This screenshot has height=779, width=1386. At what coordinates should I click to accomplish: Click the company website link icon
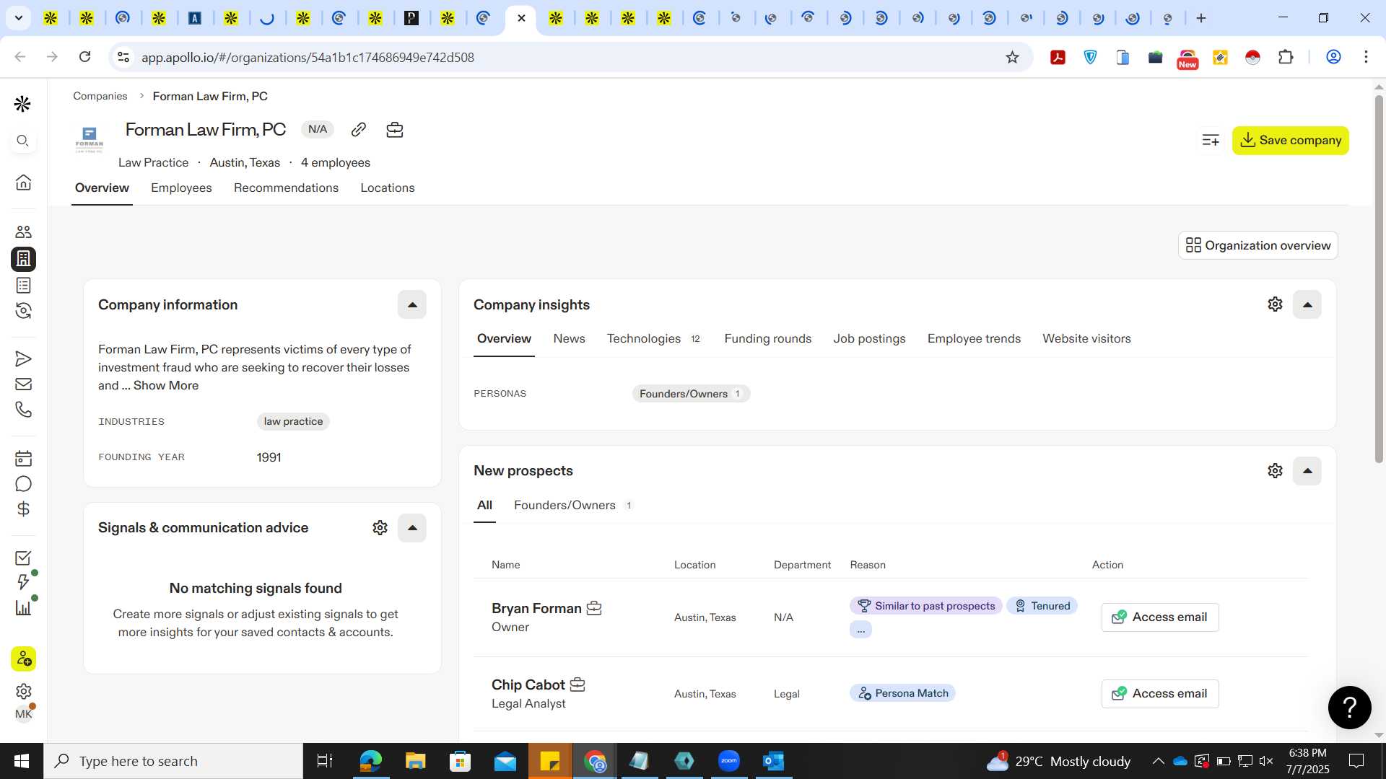tap(358, 129)
